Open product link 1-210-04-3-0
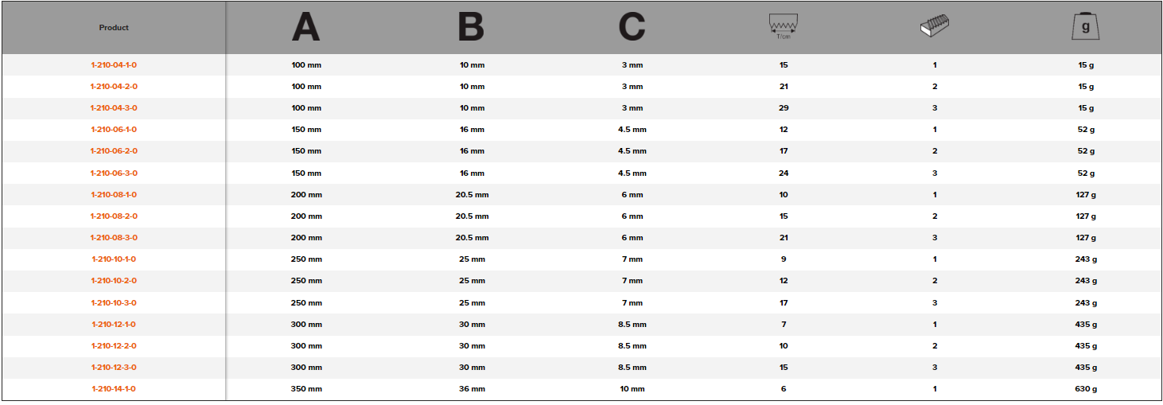Image resolution: width=1163 pixels, height=405 pixels. [x=114, y=108]
